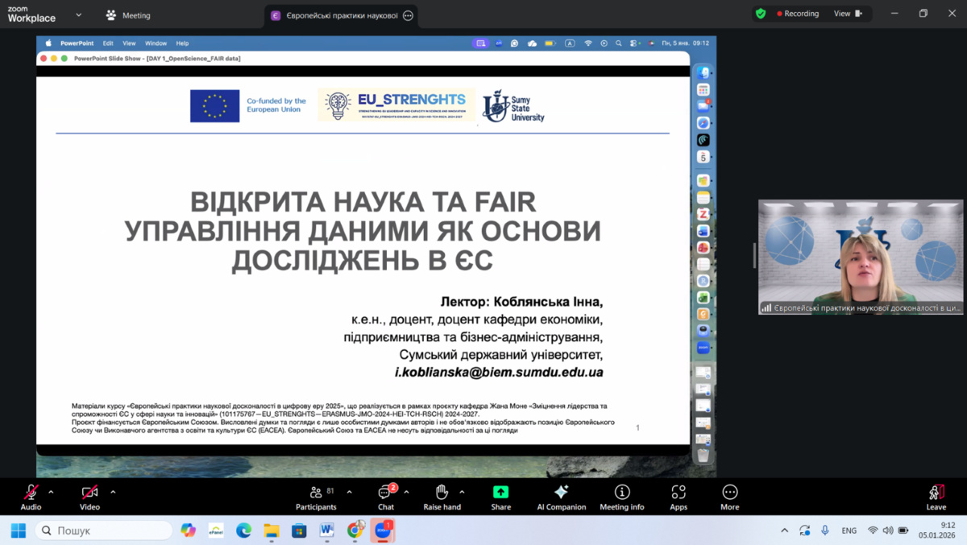The image size is (967, 545).
Task: Open the View layout menu
Action: coord(847,14)
